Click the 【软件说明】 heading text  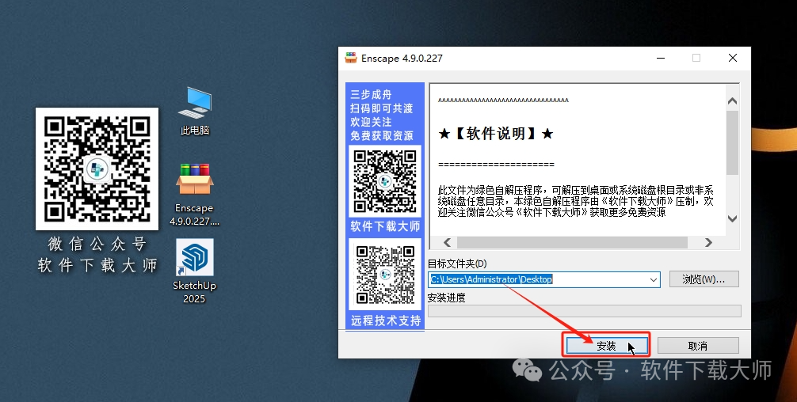click(496, 134)
